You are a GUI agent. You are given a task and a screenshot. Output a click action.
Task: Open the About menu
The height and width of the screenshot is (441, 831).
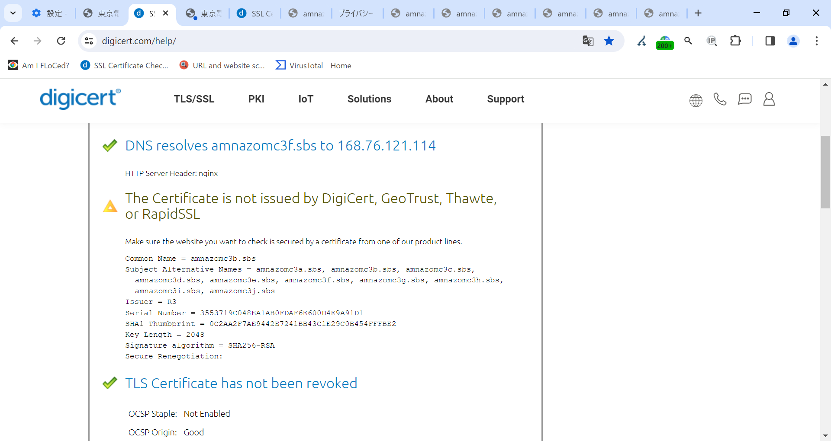439,99
